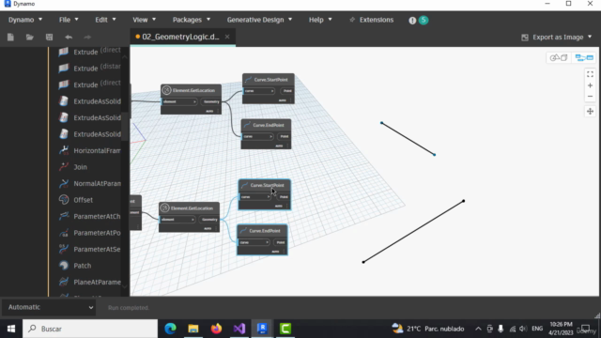Open the Help menu

pyautogui.click(x=320, y=20)
